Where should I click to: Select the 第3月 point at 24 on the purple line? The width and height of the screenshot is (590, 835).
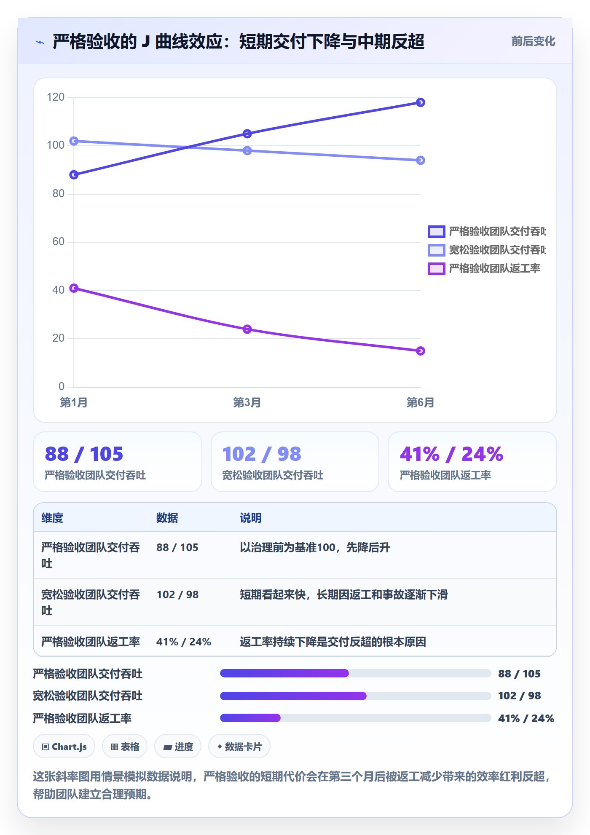point(247,329)
